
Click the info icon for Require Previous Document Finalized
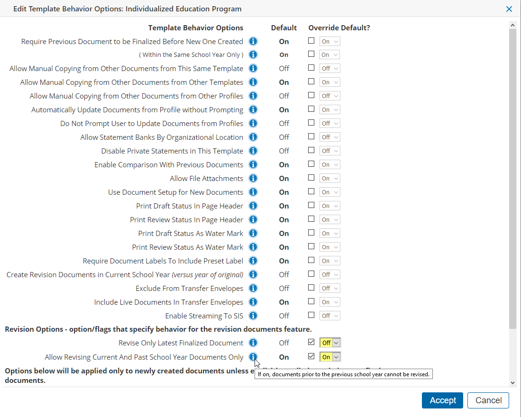point(253,41)
